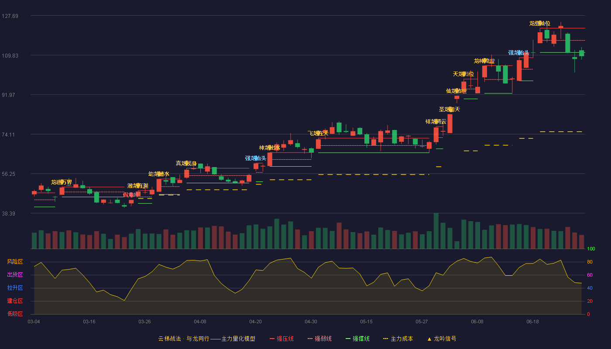611x349 pixels.
Task: Toggle the 强撑线 legend entry
Action: (x=357, y=339)
